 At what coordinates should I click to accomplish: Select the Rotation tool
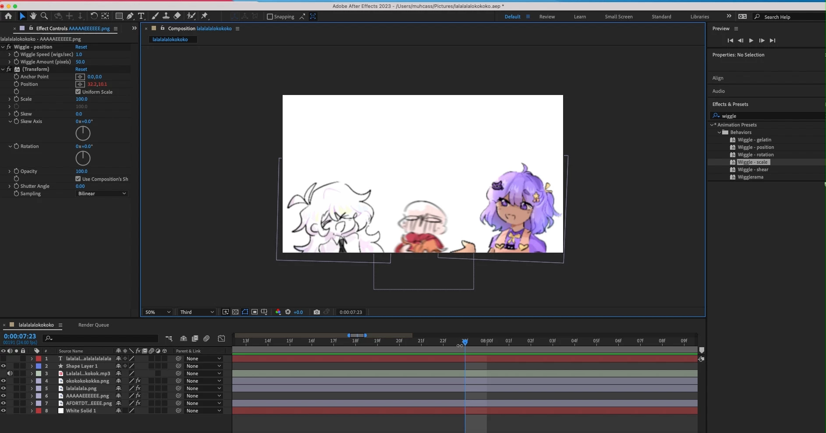[x=94, y=16]
